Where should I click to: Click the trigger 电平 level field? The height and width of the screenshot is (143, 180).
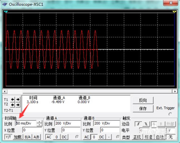tap(152, 130)
